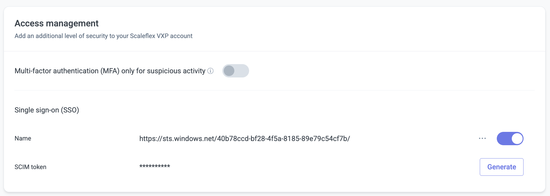This screenshot has width=550, height=196.
Task: Click the Generate SCIM token button
Action: (x=502, y=167)
